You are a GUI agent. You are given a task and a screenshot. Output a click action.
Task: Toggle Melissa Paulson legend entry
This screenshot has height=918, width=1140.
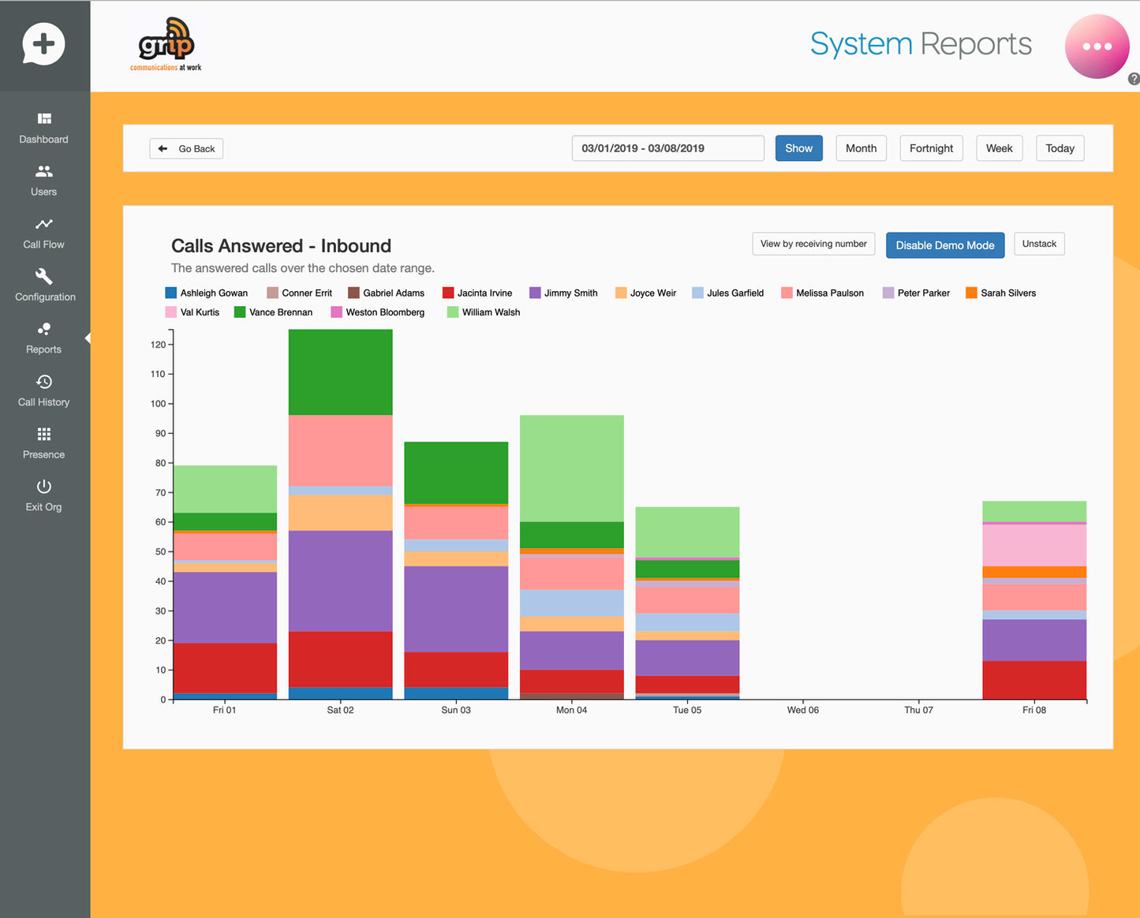[x=822, y=293]
